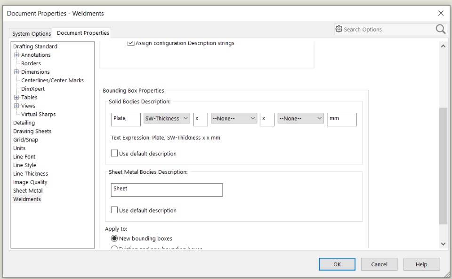This screenshot has width=452, height=279.
Task: Select Drafting Standard in the tree
Action: coord(35,46)
